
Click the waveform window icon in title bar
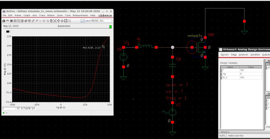click(4, 11)
